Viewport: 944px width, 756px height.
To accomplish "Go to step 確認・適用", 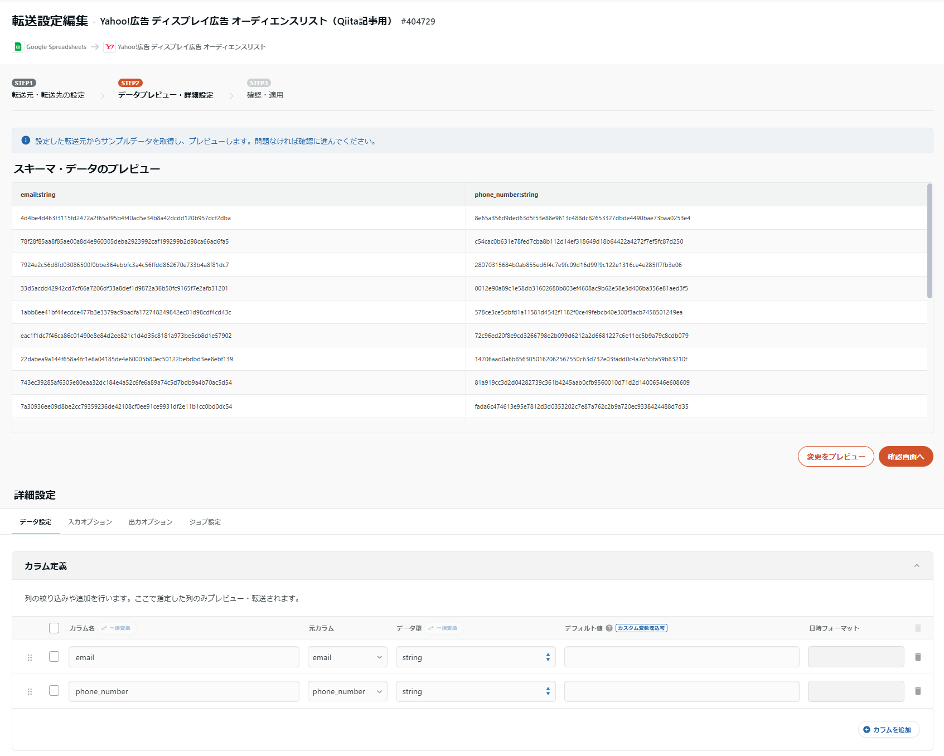I will tap(265, 95).
